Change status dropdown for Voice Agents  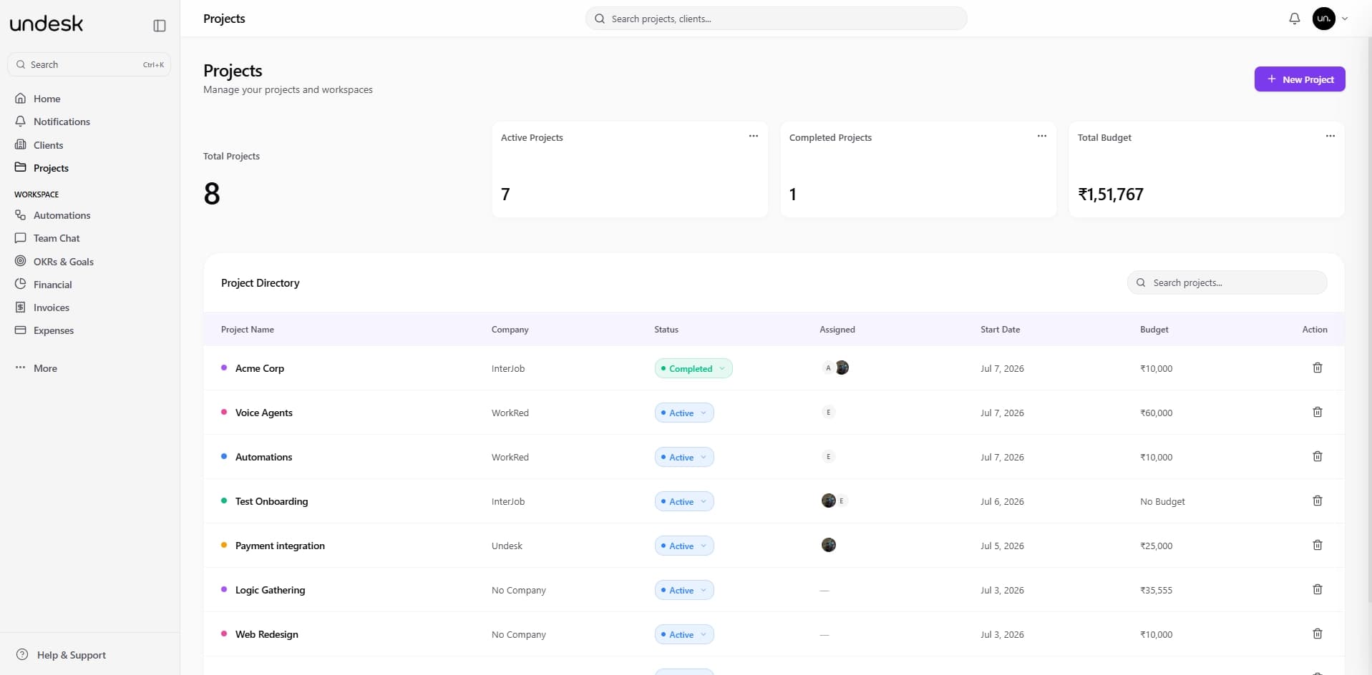[684, 413]
